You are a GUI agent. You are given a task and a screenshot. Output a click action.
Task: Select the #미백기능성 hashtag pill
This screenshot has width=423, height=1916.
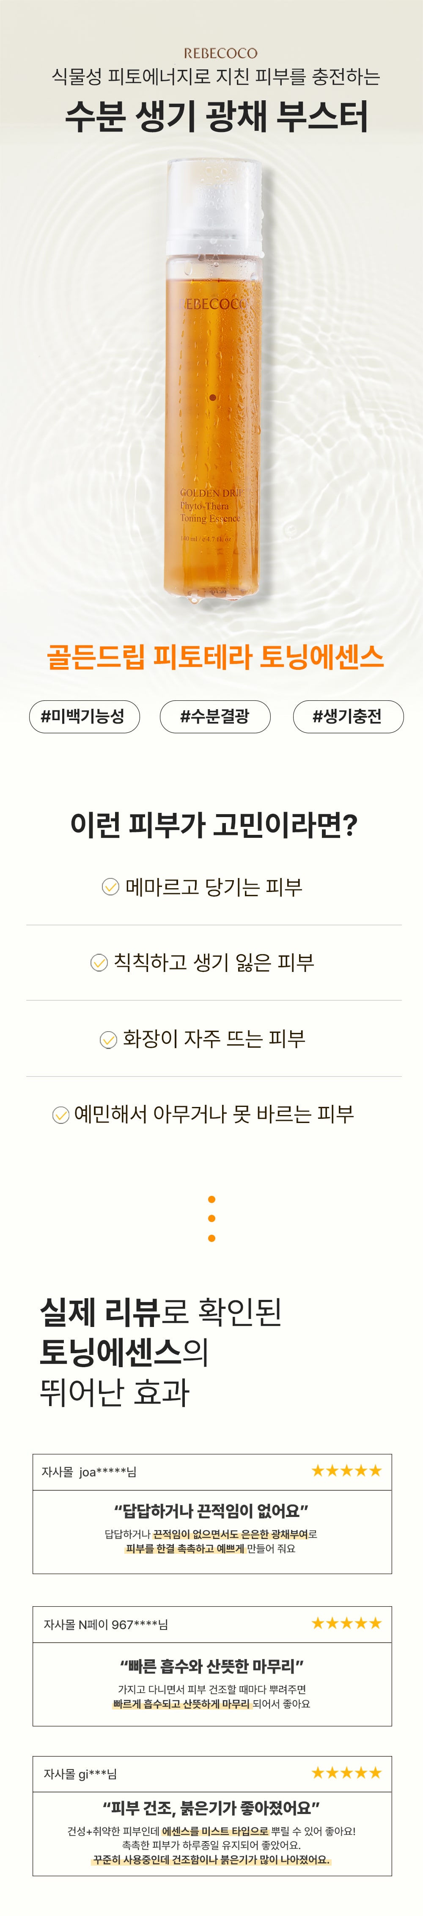[x=84, y=716]
